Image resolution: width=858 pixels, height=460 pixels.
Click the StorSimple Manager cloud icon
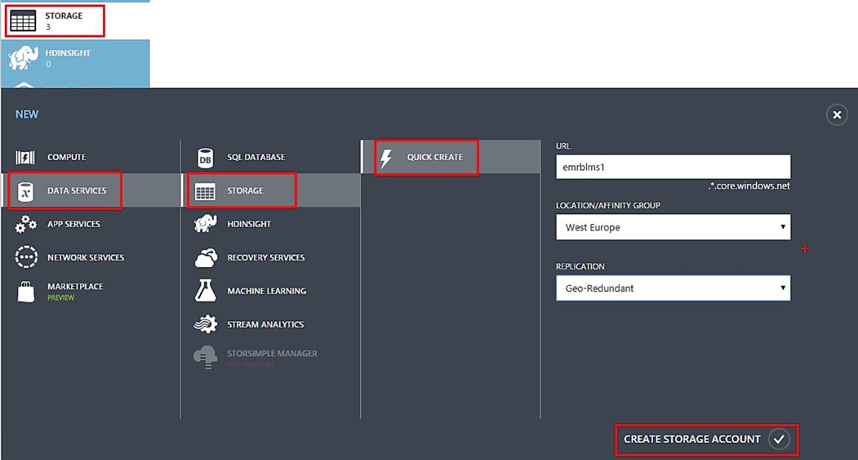coord(205,357)
